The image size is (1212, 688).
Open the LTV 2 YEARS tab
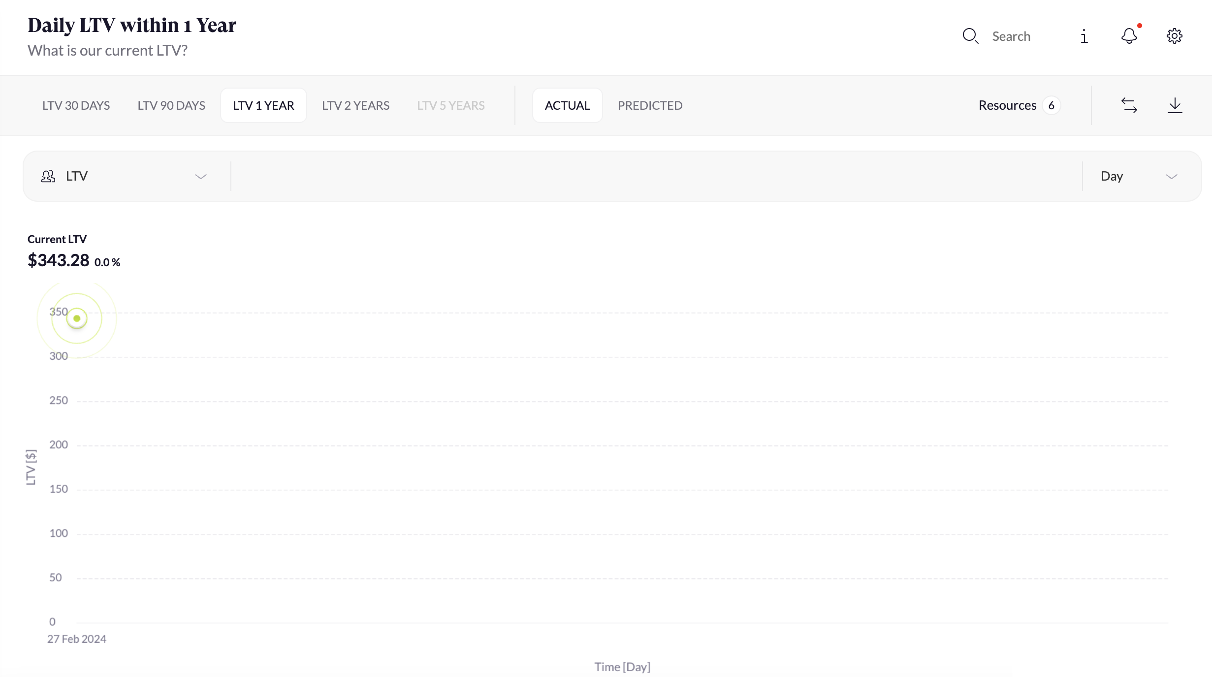[355, 105]
